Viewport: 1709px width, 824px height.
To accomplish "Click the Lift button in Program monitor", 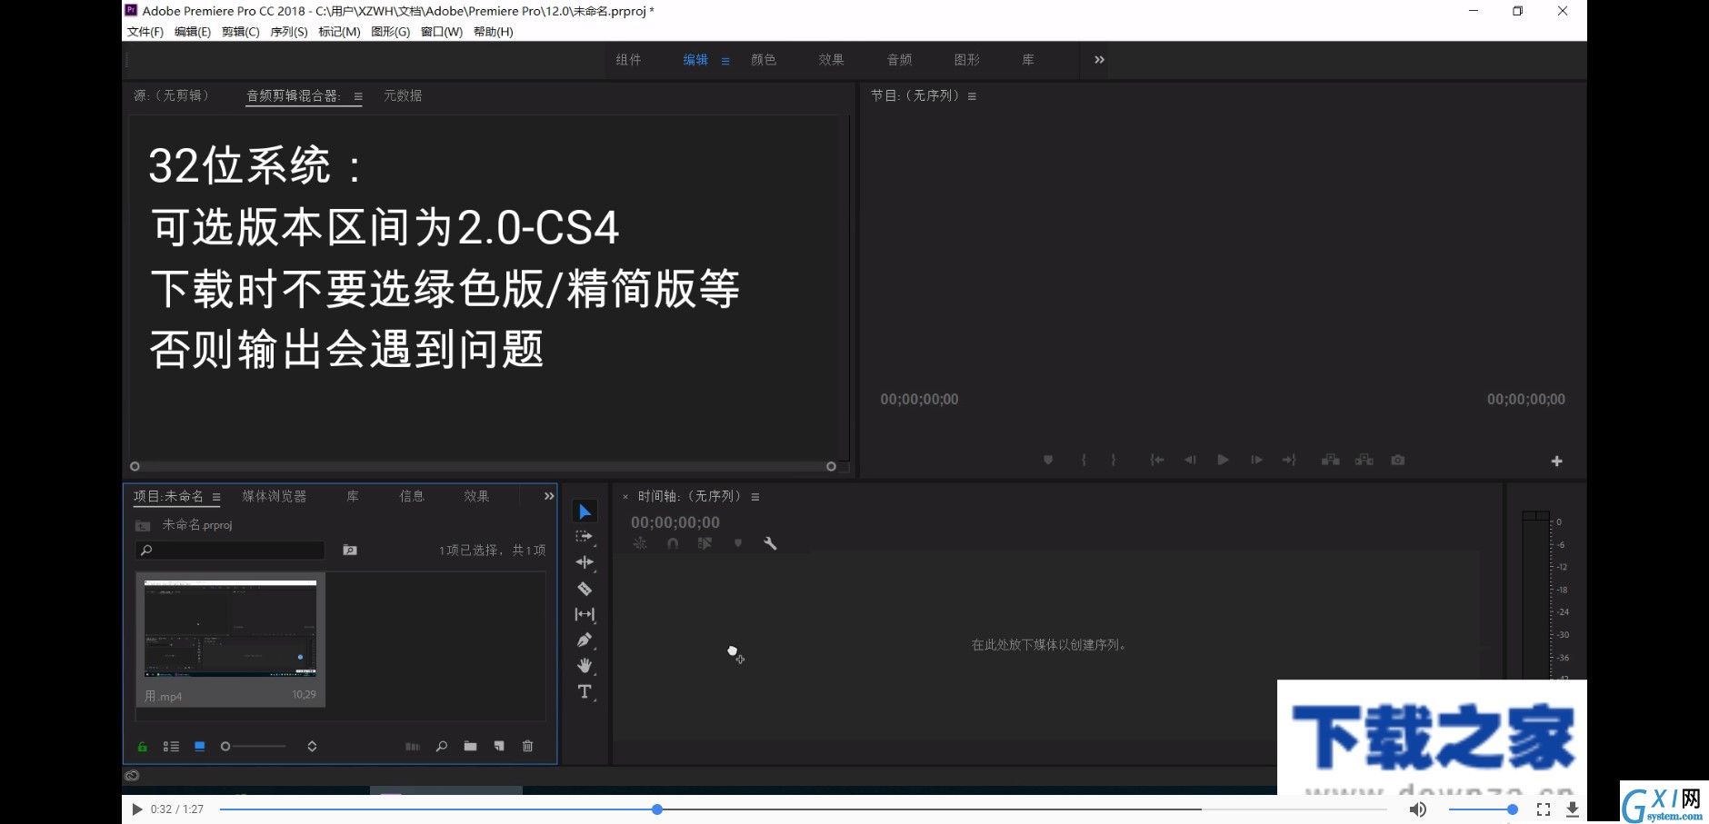I will pos(1331,461).
